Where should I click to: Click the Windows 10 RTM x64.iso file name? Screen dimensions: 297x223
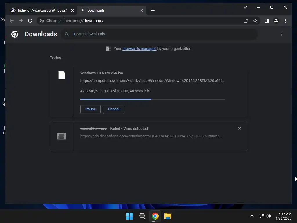[x=102, y=73]
